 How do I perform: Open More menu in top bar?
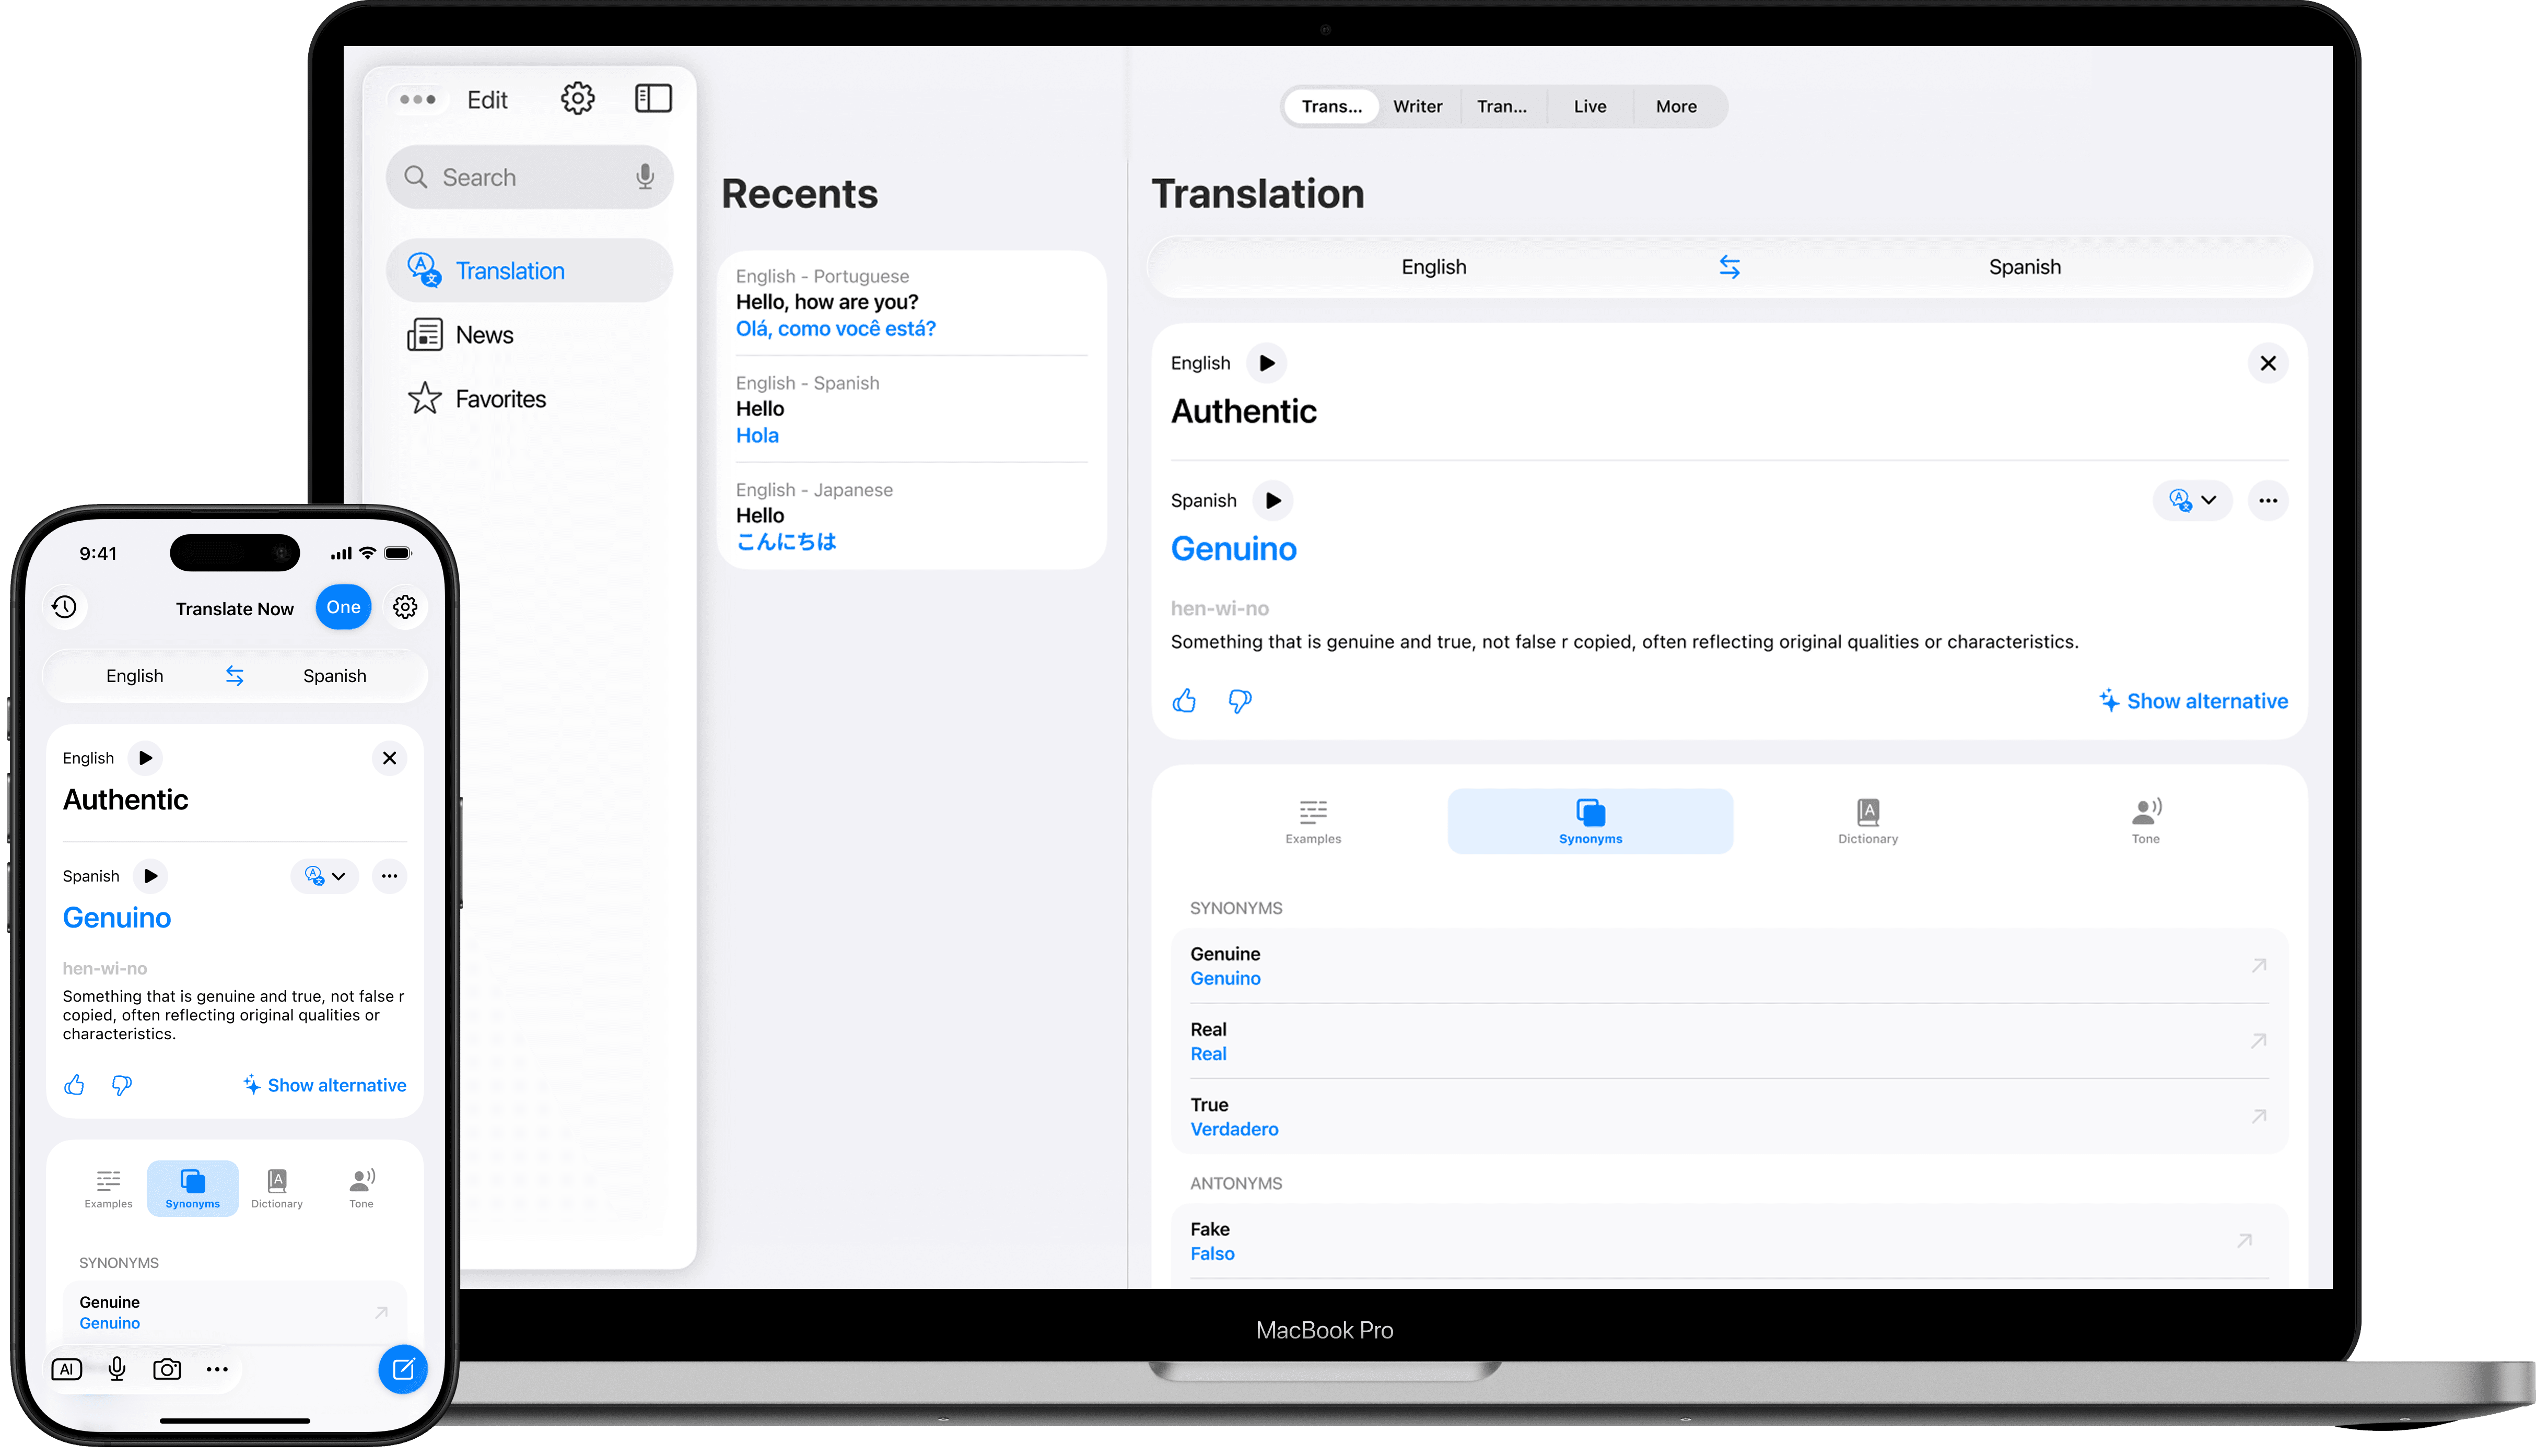(x=1675, y=107)
